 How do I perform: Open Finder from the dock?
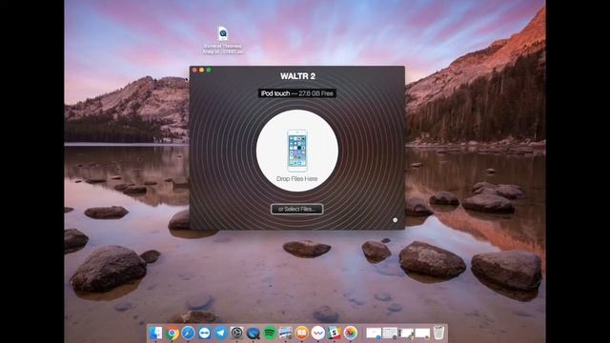[155, 333]
